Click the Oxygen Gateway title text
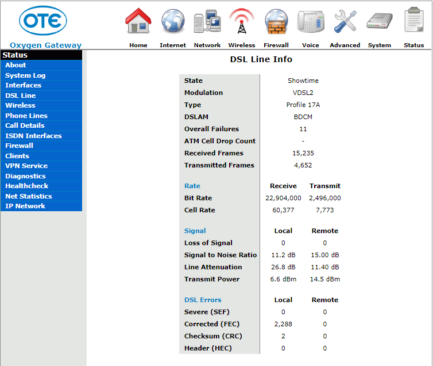The width and height of the screenshot is (433, 366). [45, 45]
